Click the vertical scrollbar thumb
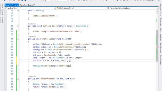Viewport: 162px width, 91px height. click(157, 45)
